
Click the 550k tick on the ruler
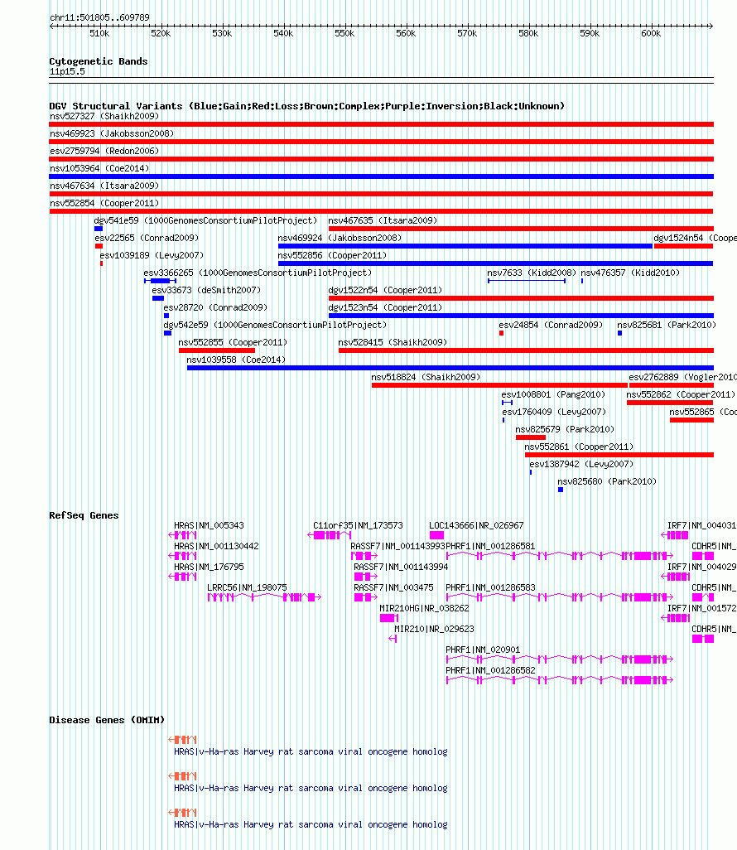pyautogui.click(x=344, y=33)
